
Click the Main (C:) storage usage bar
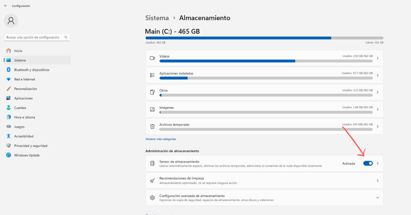pos(264,38)
